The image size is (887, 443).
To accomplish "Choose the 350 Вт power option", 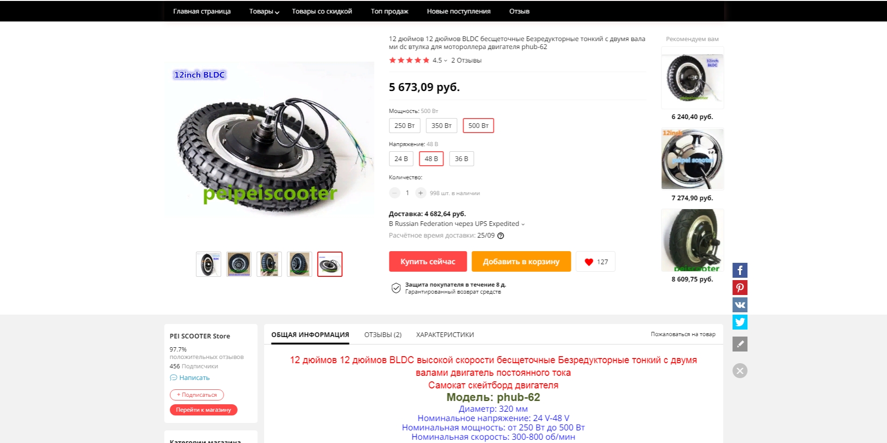I will (441, 126).
